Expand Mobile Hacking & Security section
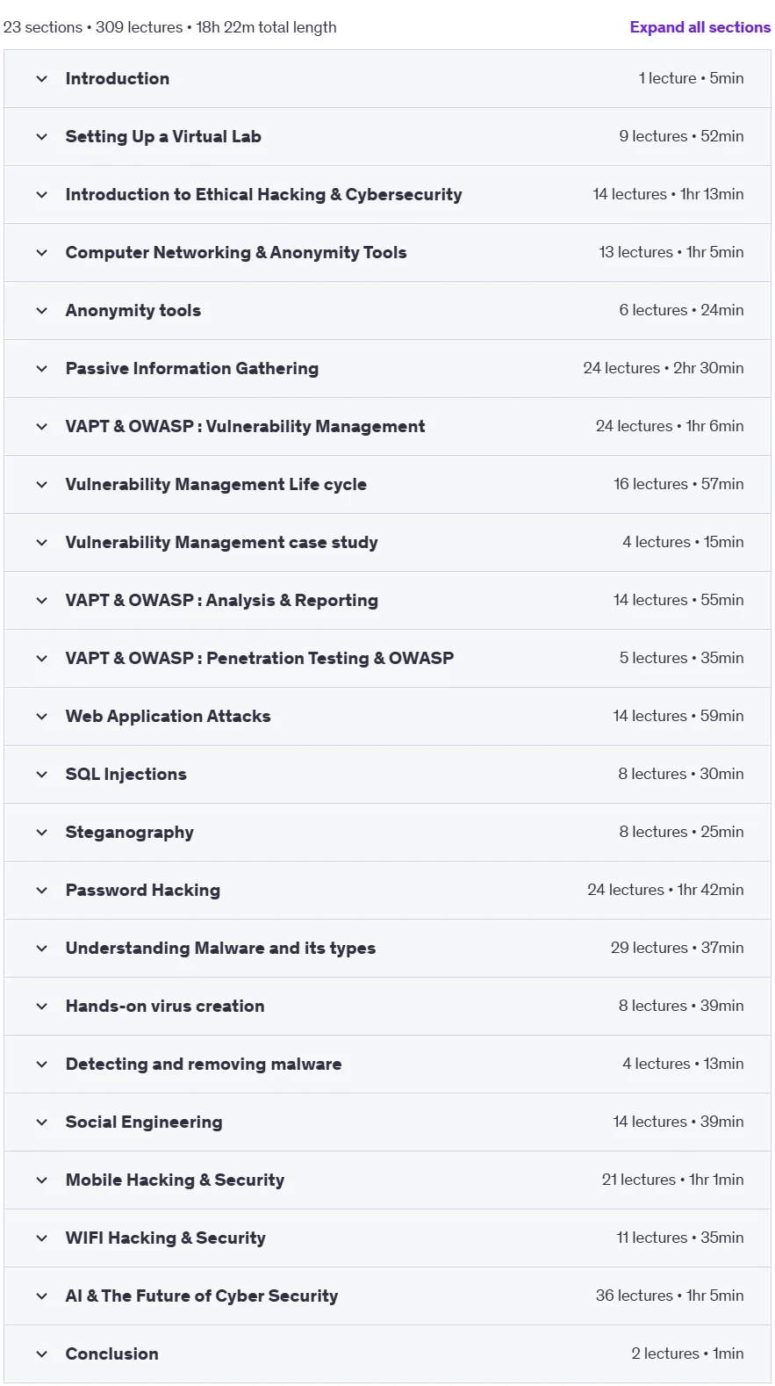The image size is (775, 1386). (x=387, y=1180)
